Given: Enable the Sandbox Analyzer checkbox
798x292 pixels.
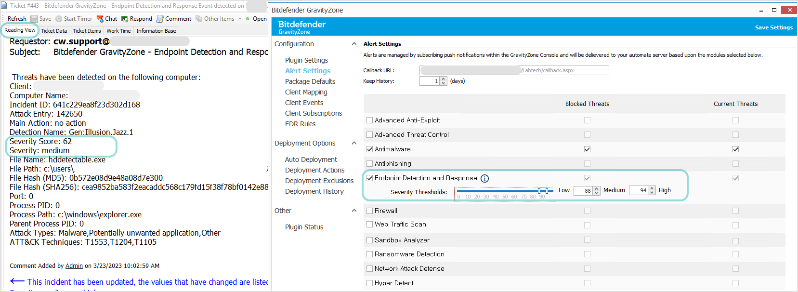Looking at the screenshot, I should (x=369, y=240).
